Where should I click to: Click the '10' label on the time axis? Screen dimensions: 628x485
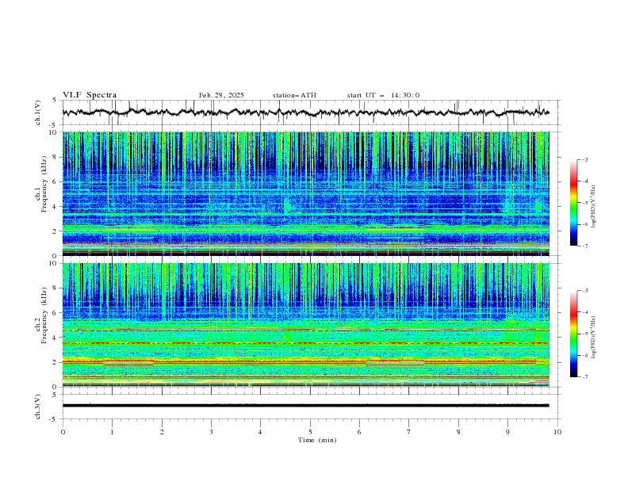pyautogui.click(x=557, y=432)
